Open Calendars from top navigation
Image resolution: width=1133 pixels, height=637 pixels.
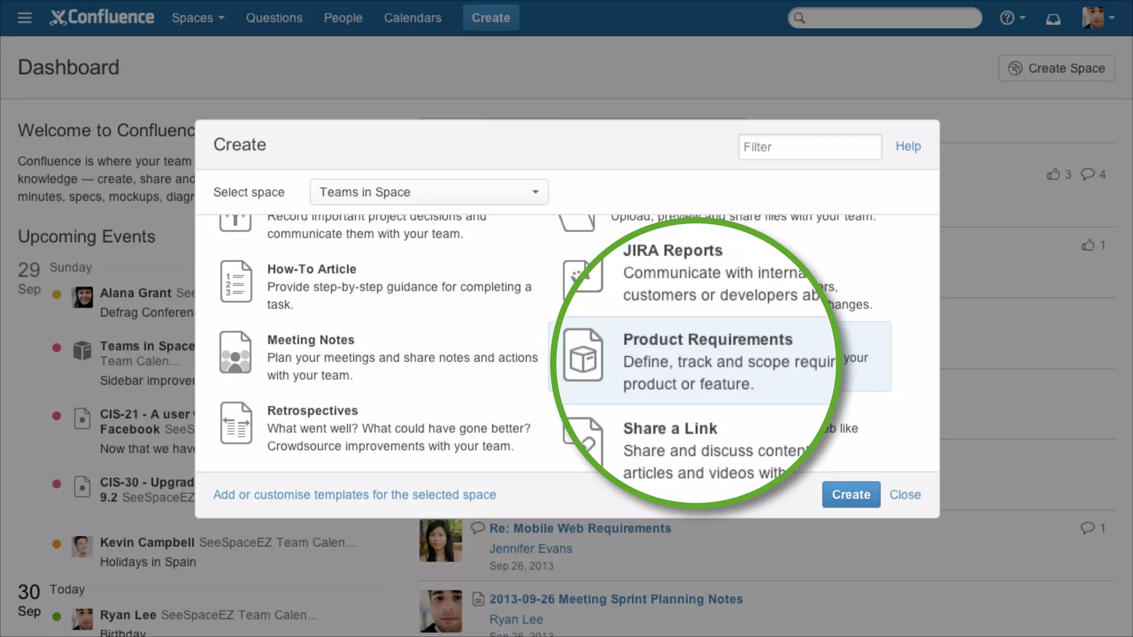(412, 18)
